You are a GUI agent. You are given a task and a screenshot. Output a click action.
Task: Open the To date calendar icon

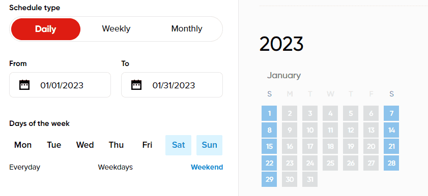point(136,85)
